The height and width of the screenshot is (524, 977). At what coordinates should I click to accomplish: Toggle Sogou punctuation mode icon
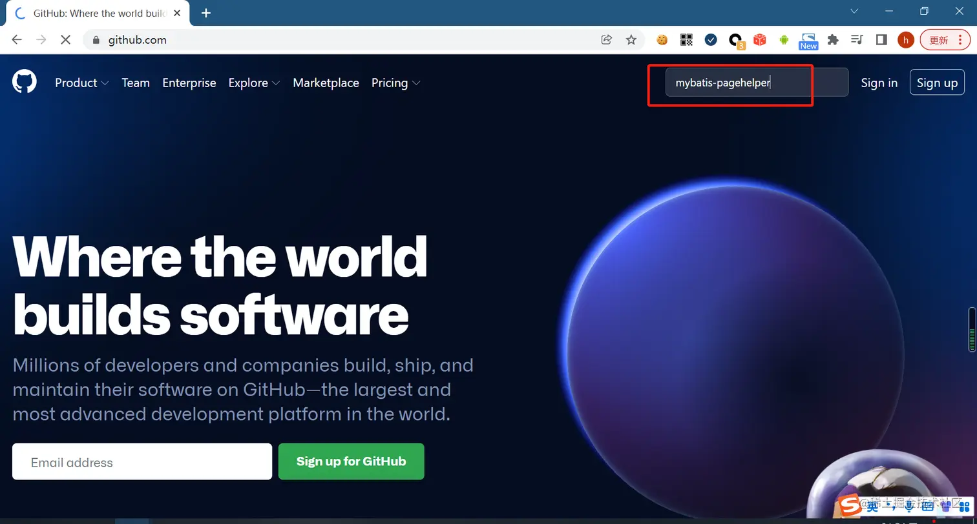tap(892, 507)
